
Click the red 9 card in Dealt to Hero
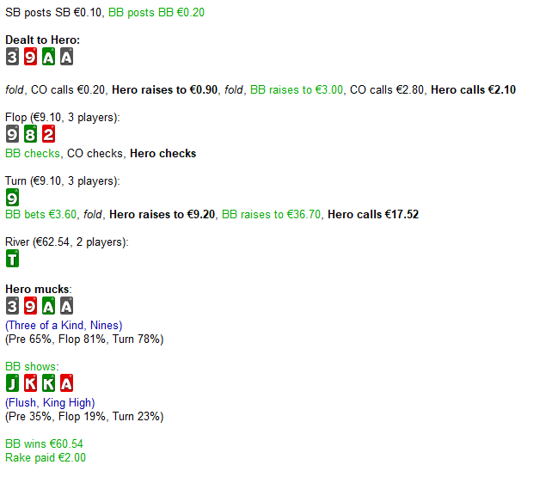click(x=30, y=58)
